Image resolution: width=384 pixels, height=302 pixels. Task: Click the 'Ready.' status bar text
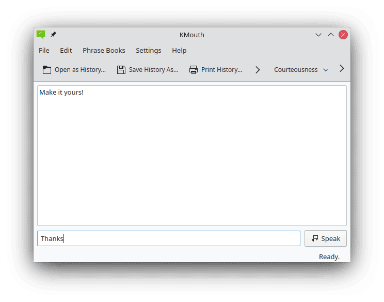coord(329,256)
